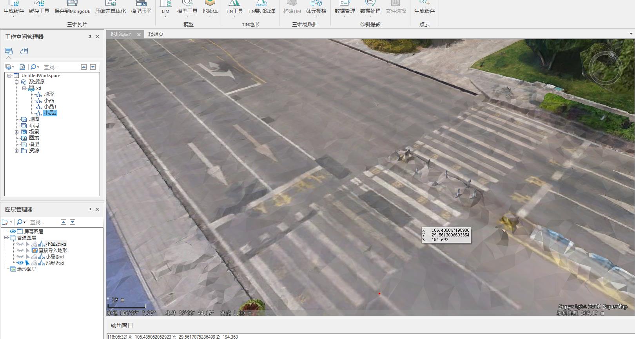Hide the 地形@xd layer
The width and height of the screenshot is (635, 339).
(x=20, y=263)
